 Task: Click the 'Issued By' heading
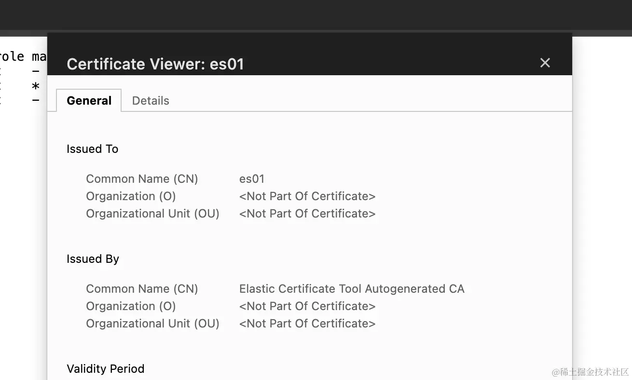pos(93,259)
